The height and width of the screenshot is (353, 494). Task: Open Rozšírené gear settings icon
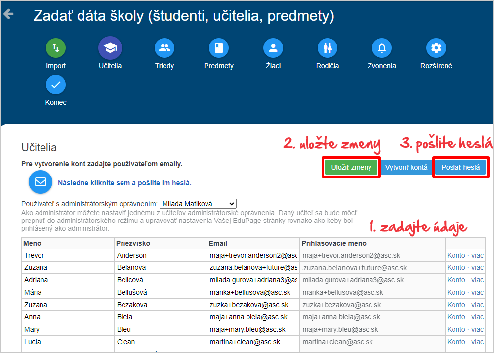coord(436,48)
